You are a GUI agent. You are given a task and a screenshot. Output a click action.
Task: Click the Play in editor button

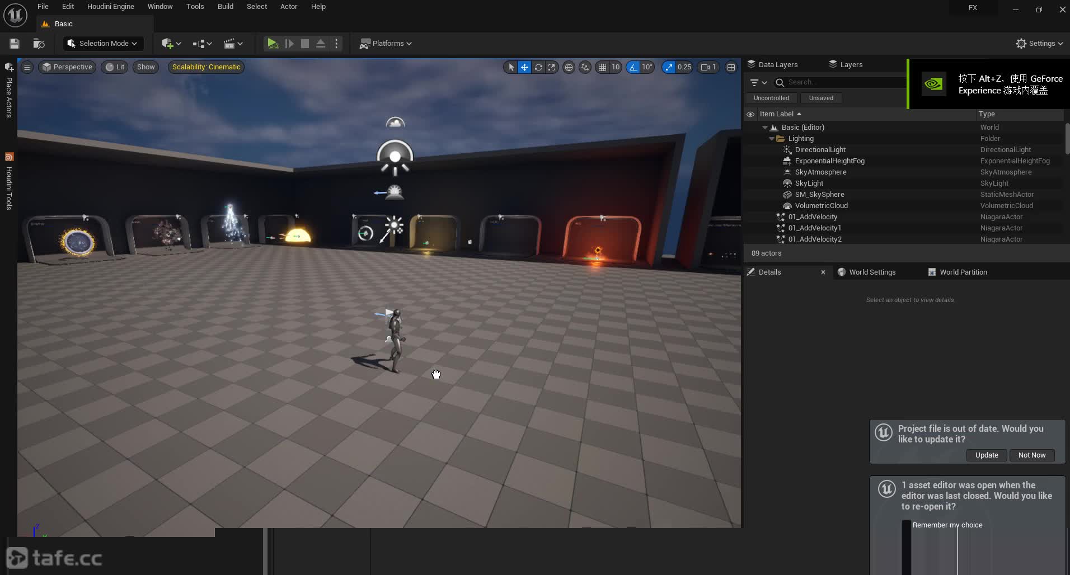273,44
